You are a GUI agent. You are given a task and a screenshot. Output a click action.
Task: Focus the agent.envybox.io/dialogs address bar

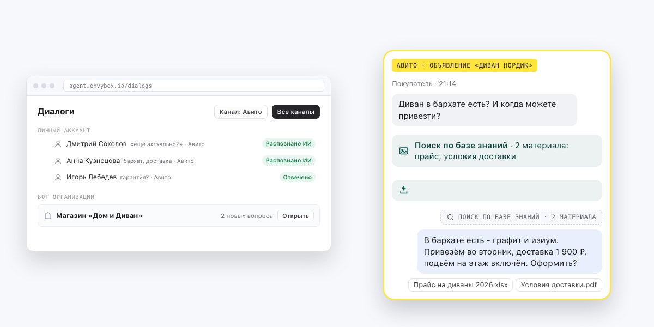point(193,86)
